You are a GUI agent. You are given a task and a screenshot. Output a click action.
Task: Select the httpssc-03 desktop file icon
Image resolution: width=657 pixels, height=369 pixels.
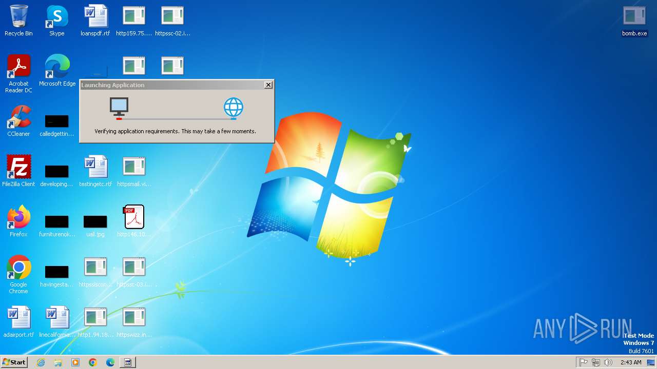[134, 272]
